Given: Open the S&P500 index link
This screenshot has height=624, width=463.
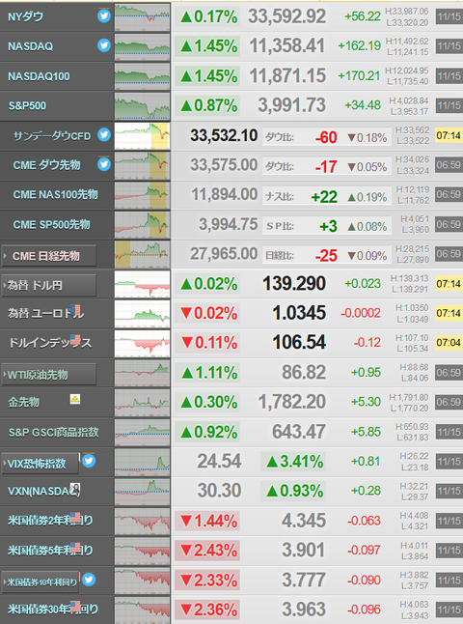Looking at the screenshot, I should point(27,105).
